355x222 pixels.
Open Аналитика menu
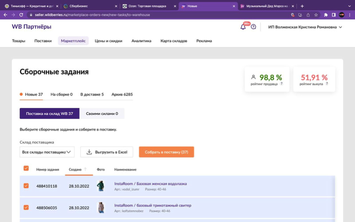point(141,41)
